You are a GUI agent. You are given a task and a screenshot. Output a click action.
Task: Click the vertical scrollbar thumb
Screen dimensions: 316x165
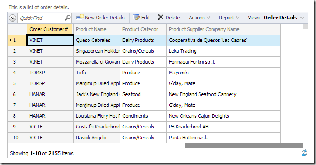pos(306,27)
